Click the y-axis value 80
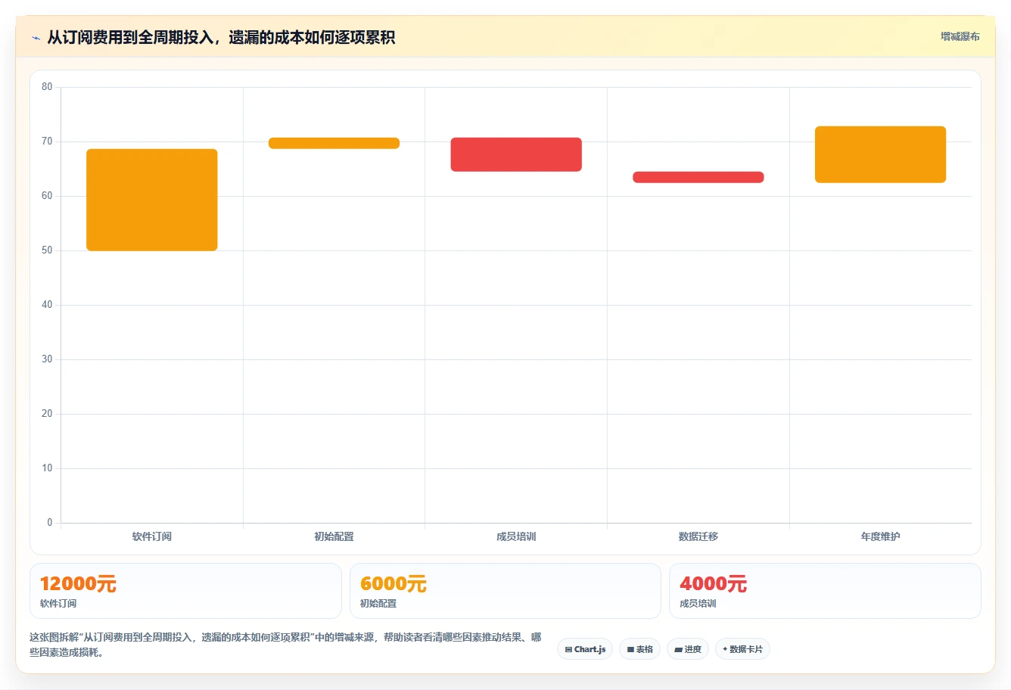This screenshot has width=1011, height=690. pyautogui.click(x=47, y=87)
